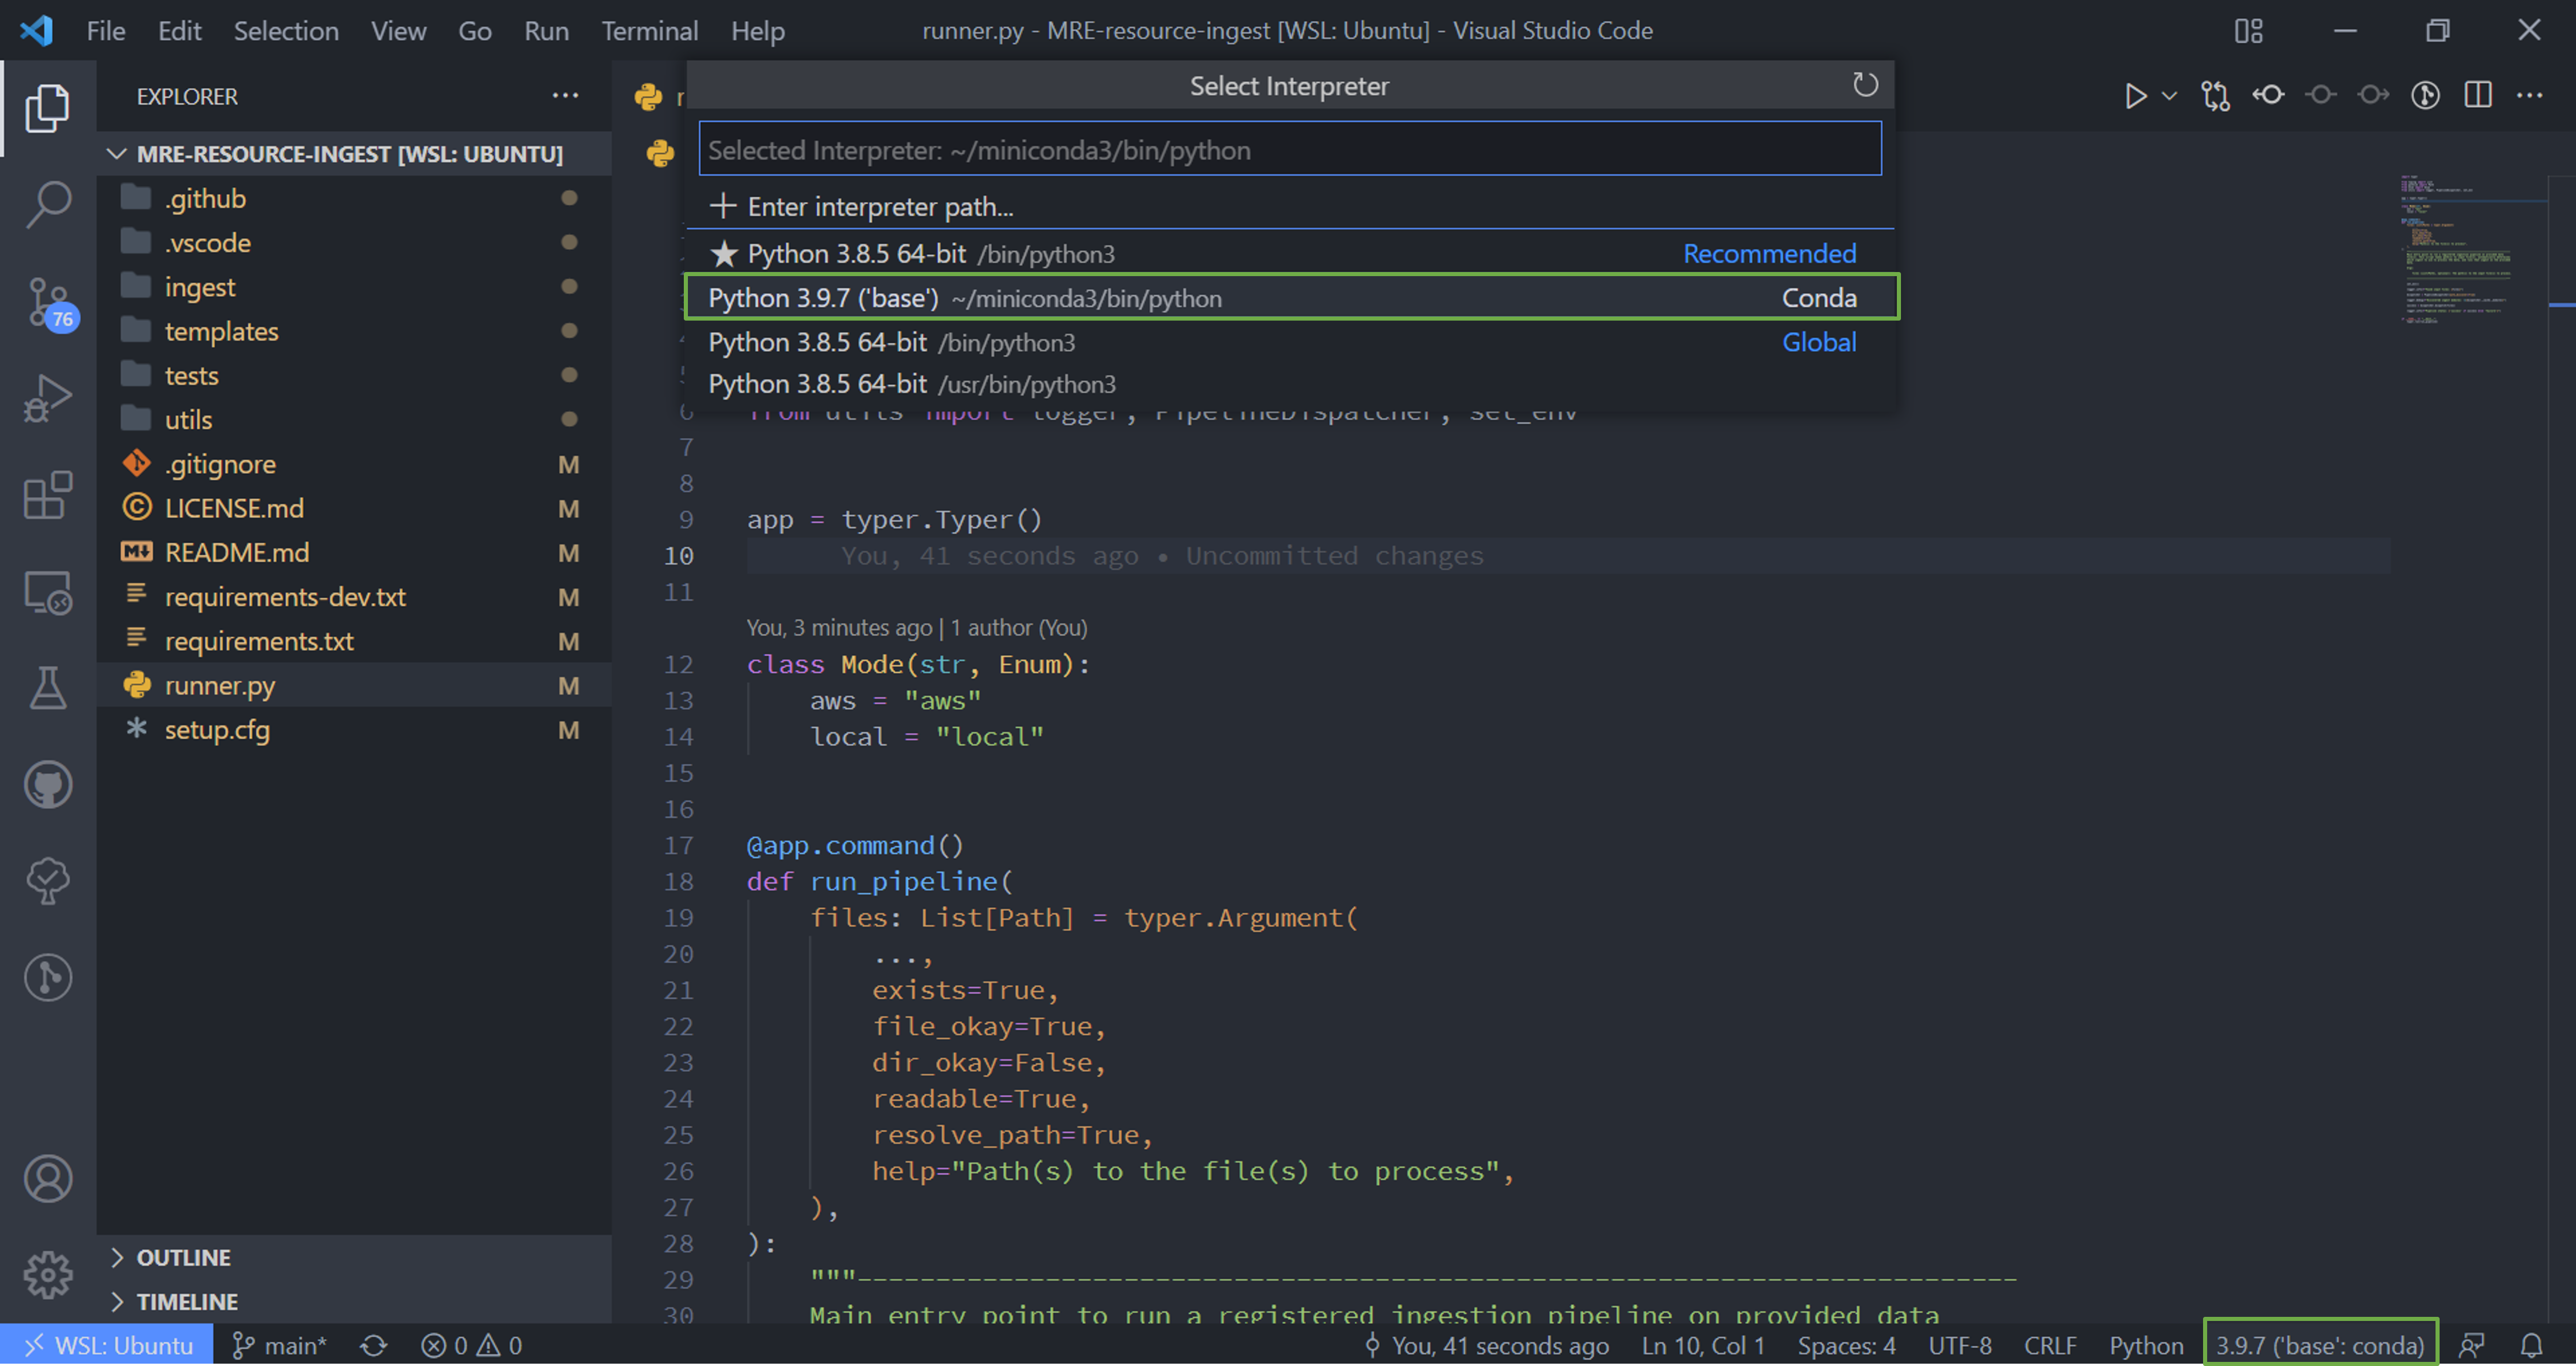Split the editor right
Viewport: 2576px width, 1366px height.
point(2478,95)
